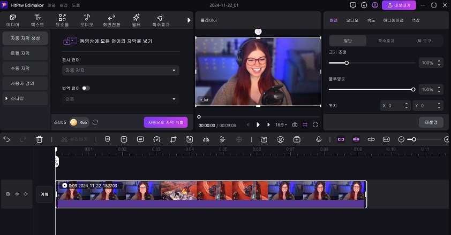451x235 pixels.
Task: Click the mirror flip icon in toolbar
Action: [206, 139]
